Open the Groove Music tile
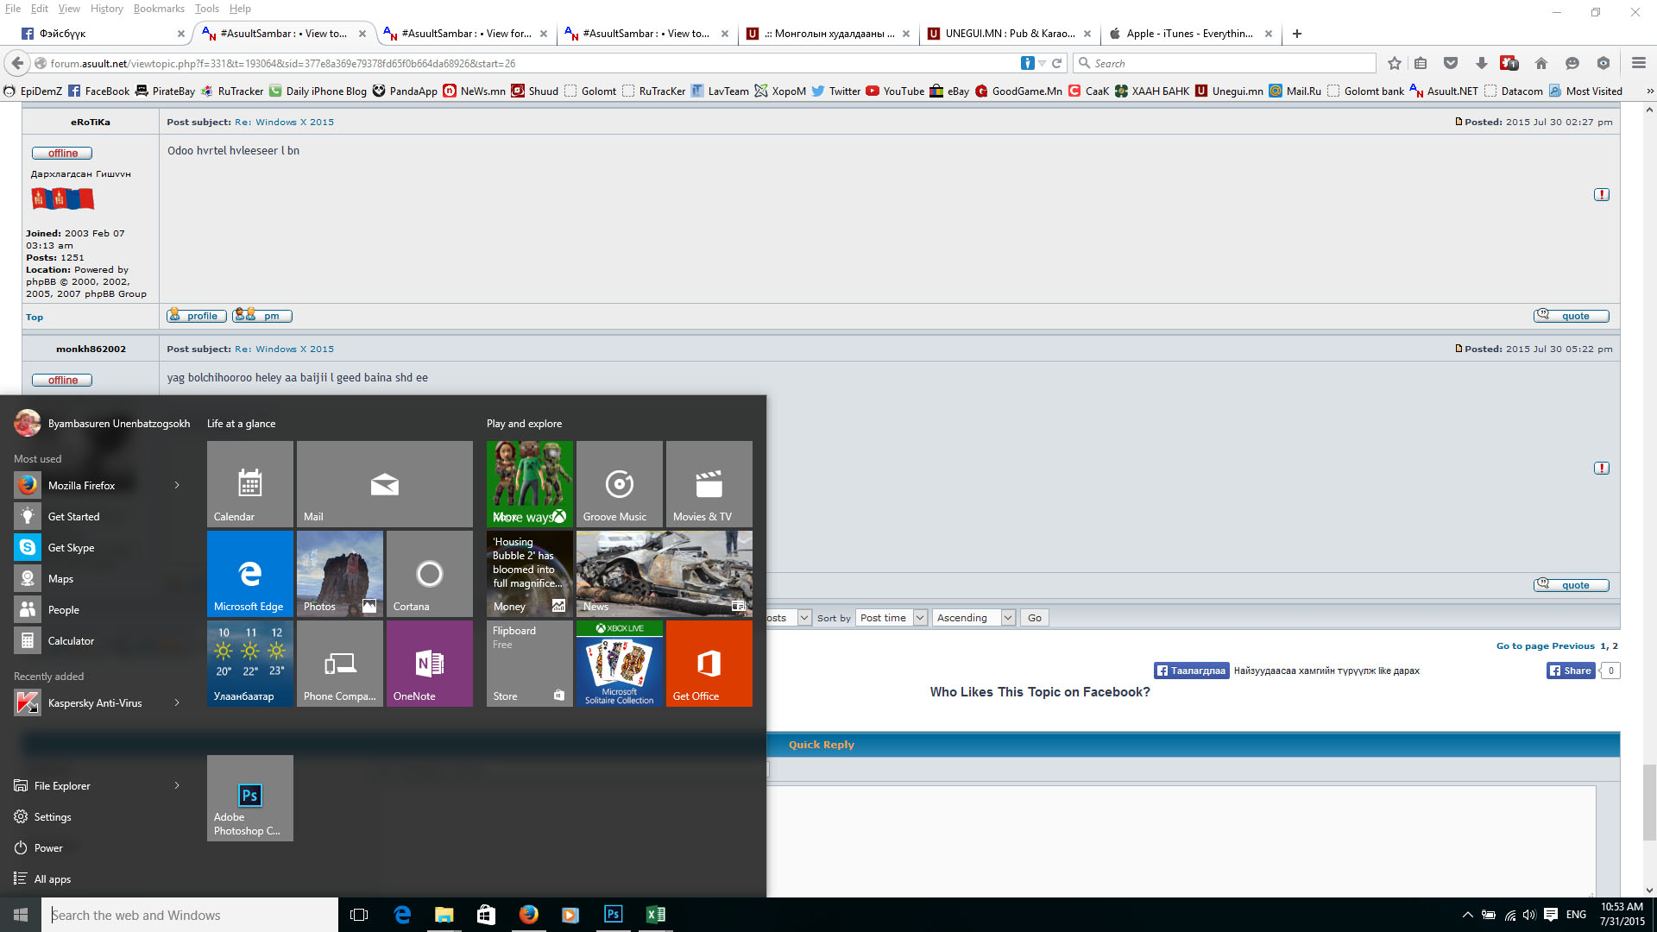The image size is (1657, 932). [619, 483]
